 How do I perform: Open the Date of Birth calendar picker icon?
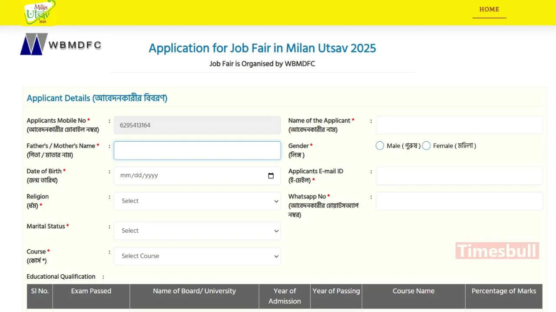[x=271, y=175]
